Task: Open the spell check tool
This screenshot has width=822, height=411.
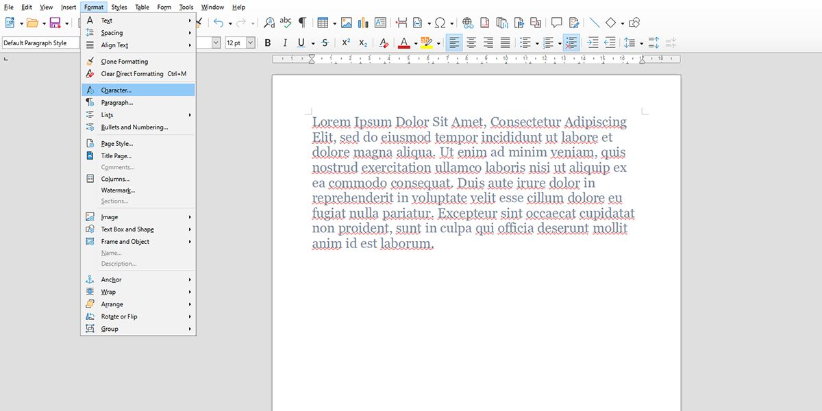Action: (x=286, y=22)
